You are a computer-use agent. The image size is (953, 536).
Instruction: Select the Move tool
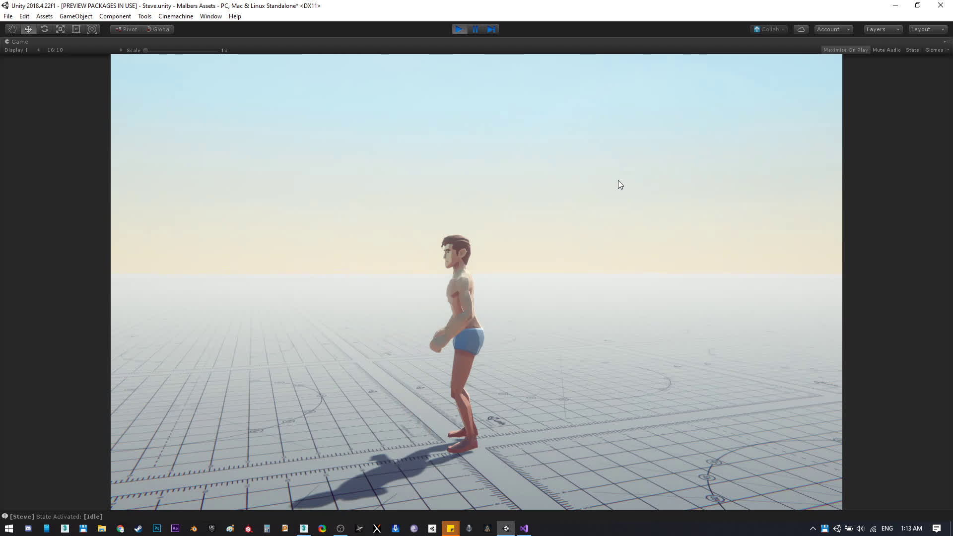(28, 29)
